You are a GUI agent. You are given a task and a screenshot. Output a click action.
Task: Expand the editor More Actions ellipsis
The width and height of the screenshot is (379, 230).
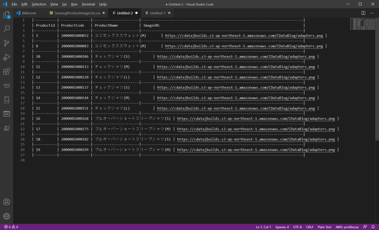tap(372, 13)
